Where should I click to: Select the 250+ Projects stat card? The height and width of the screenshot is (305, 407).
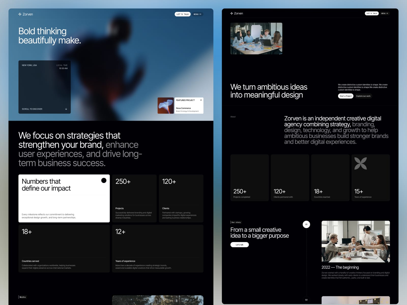tap(134, 198)
